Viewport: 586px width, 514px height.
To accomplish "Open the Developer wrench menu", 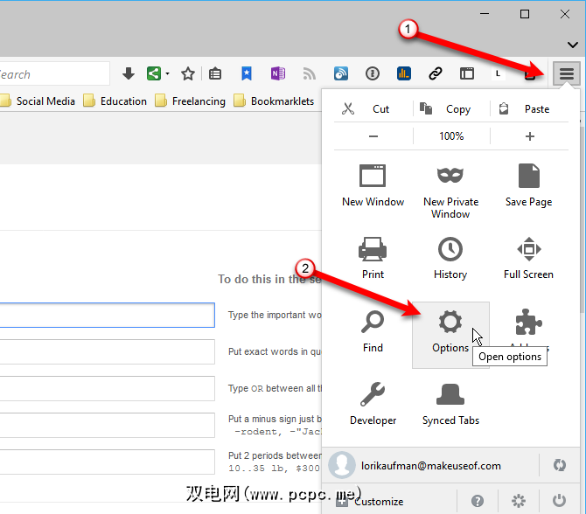I will (x=373, y=404).
